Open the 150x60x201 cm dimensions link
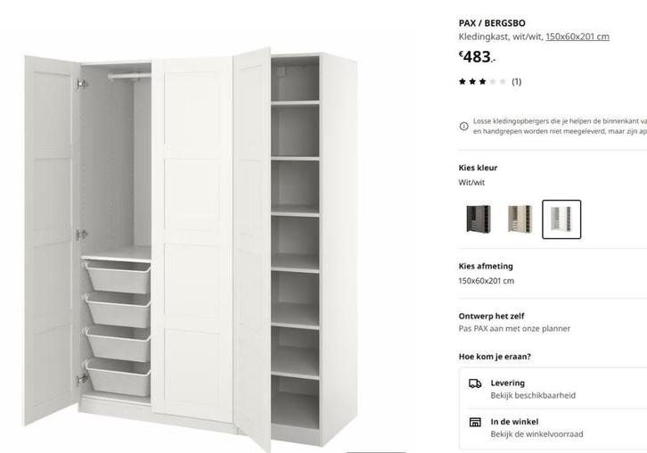 [x=577, y=37]
